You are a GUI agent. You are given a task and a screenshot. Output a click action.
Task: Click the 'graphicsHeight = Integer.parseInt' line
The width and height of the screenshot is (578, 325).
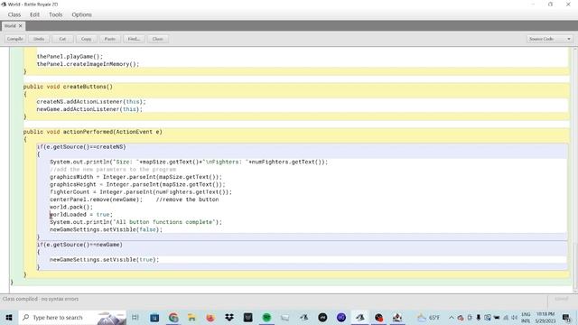click(x=137, y=184)
